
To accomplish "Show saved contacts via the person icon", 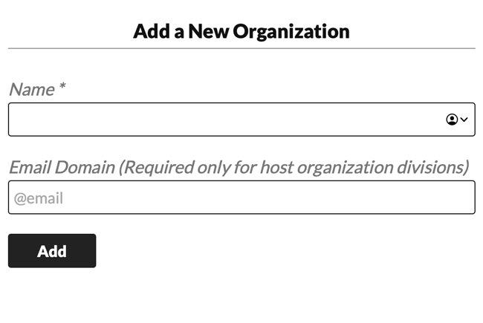I will click(452, 120).
